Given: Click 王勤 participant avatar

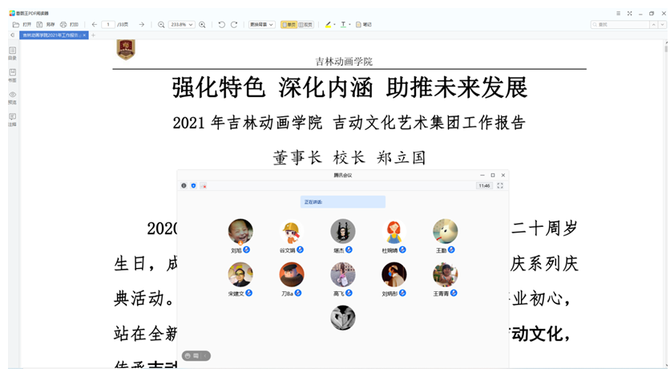Looking at the screenshot, I should point(446,231).
